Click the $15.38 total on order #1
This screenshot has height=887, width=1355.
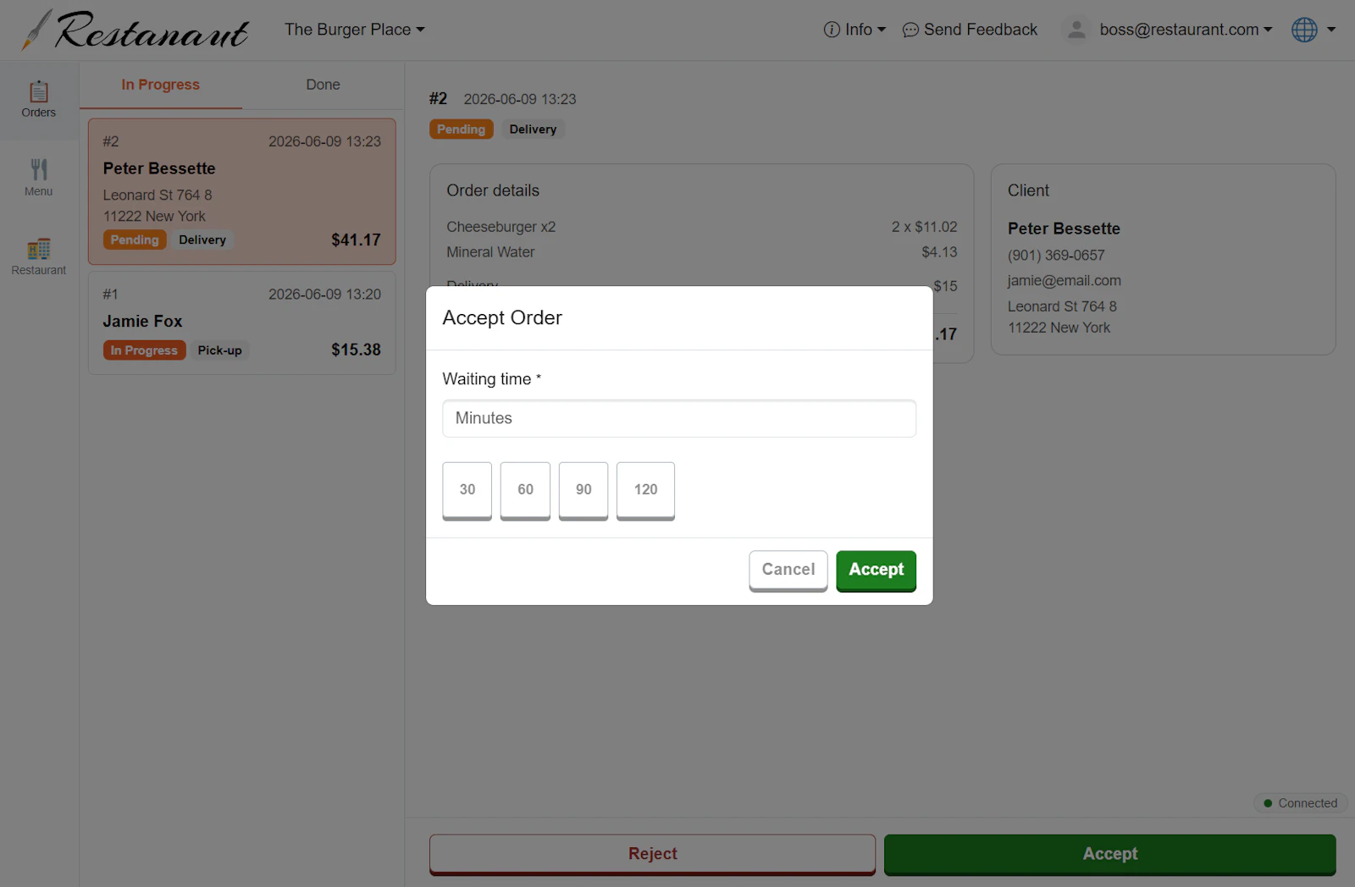click(x=356, y=350)
